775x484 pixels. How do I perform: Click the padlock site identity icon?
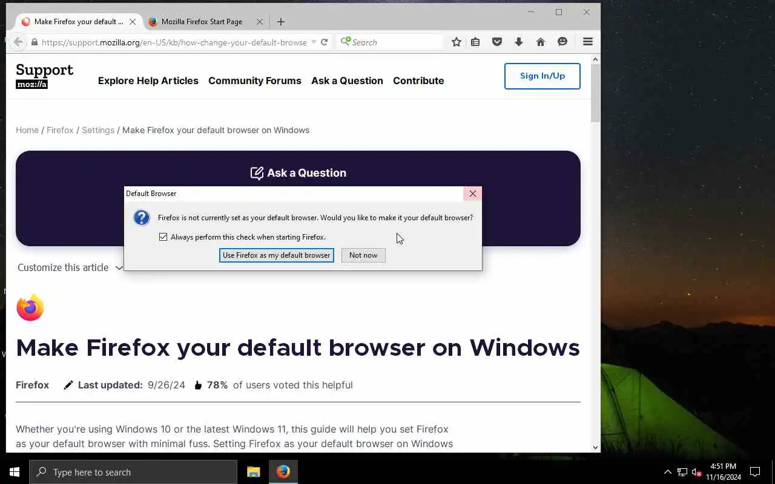(x=35, y=42)
